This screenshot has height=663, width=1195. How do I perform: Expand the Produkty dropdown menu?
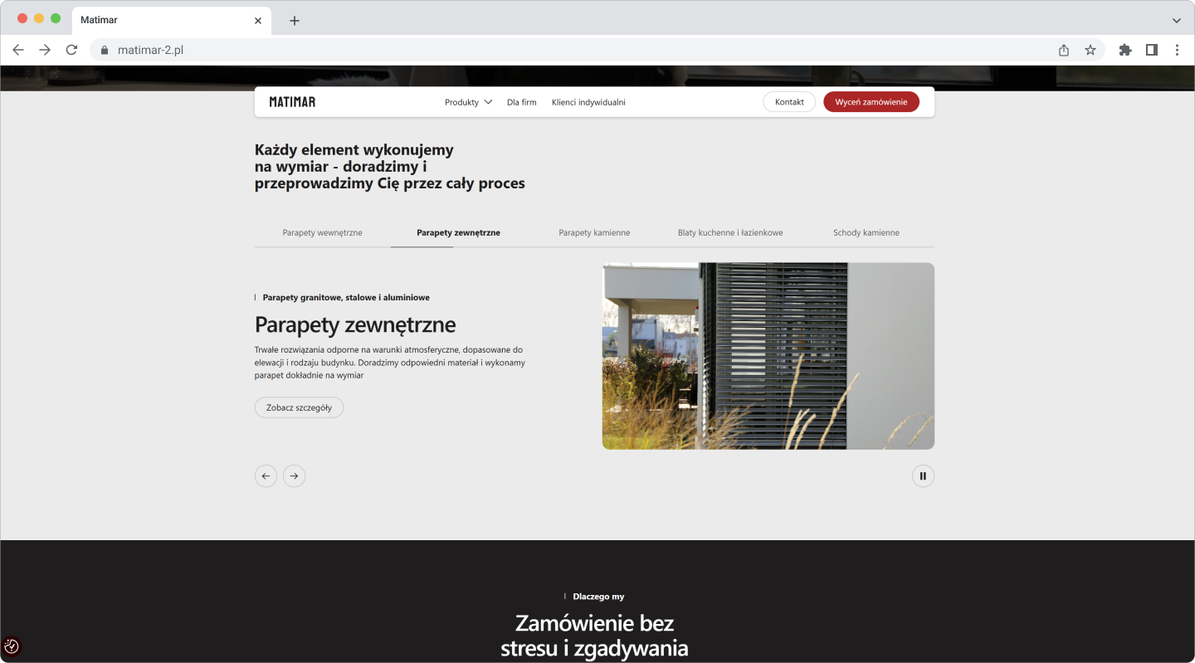[x=468, y=102]
